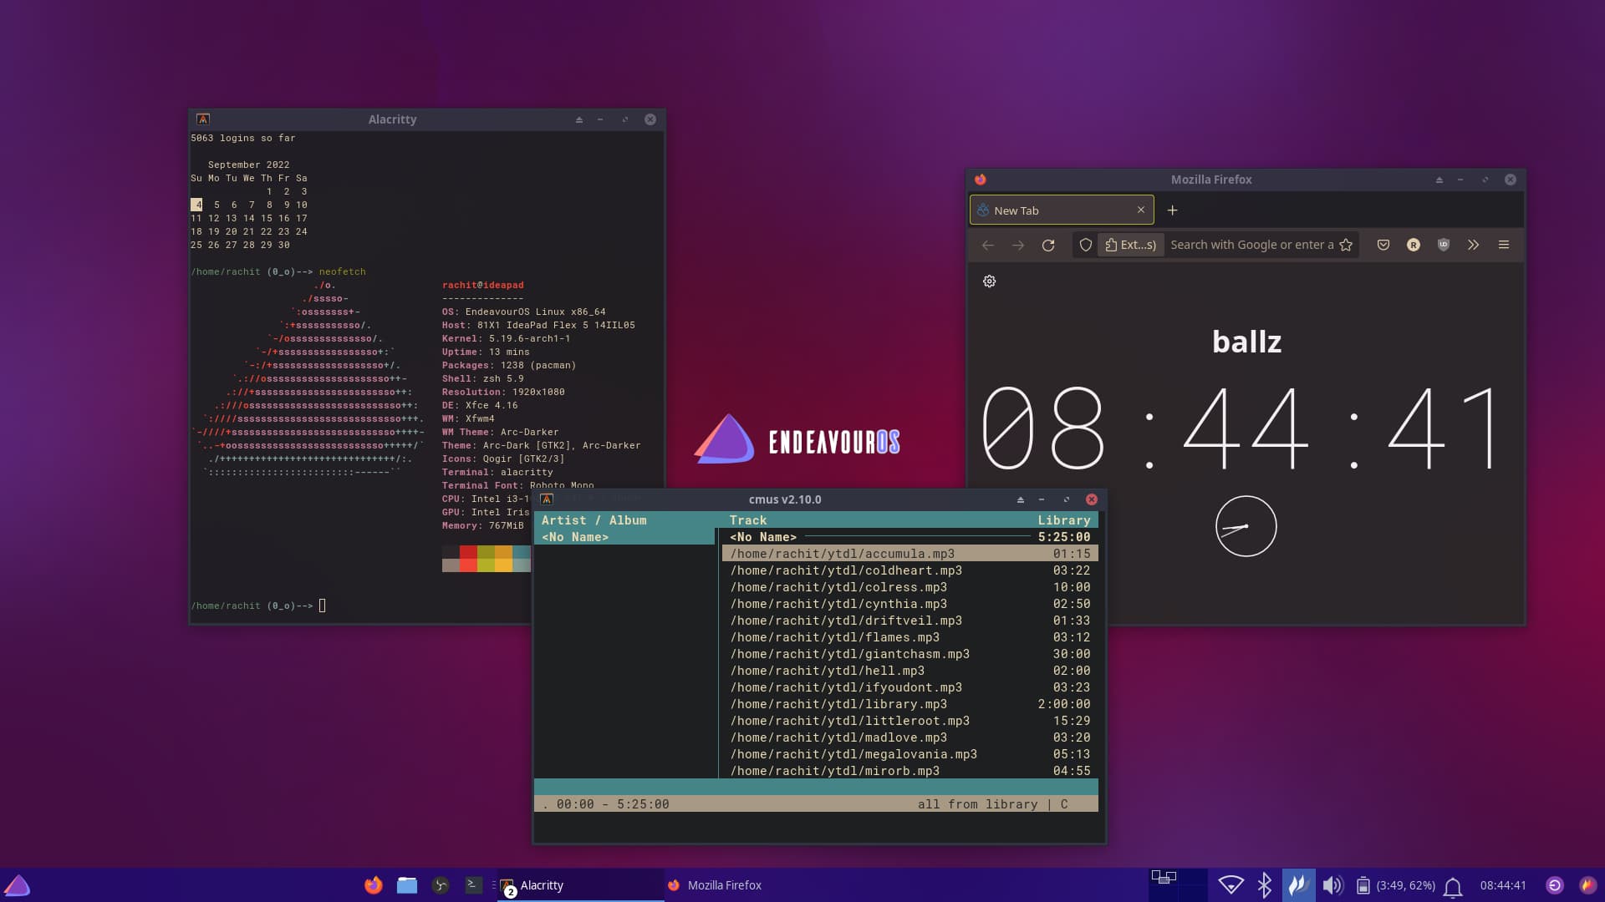This screenshot has height=902, width=1605.
Task: Close the New Tab tab
Action: pos(1140,210)
